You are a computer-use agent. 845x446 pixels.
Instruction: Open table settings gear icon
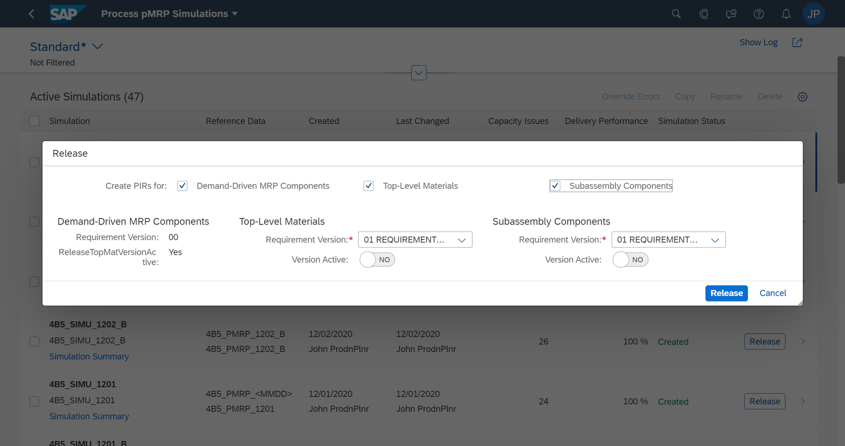click(803, 97)
